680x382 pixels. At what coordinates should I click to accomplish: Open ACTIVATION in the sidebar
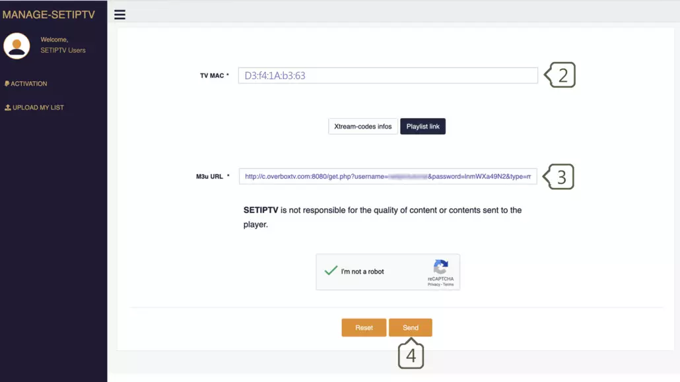pyautogui.click(x=29, y=84)
